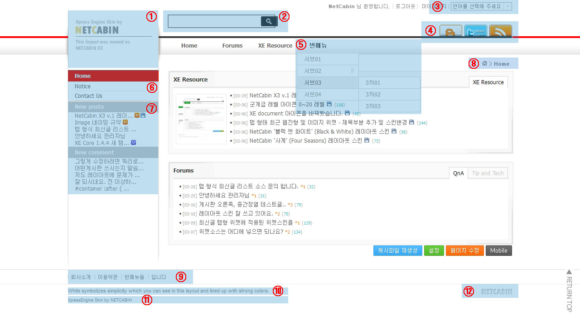Screen dimensions: 580x326
Task: Open sidebar comment #container :after
Action: (x=102, y=188)
